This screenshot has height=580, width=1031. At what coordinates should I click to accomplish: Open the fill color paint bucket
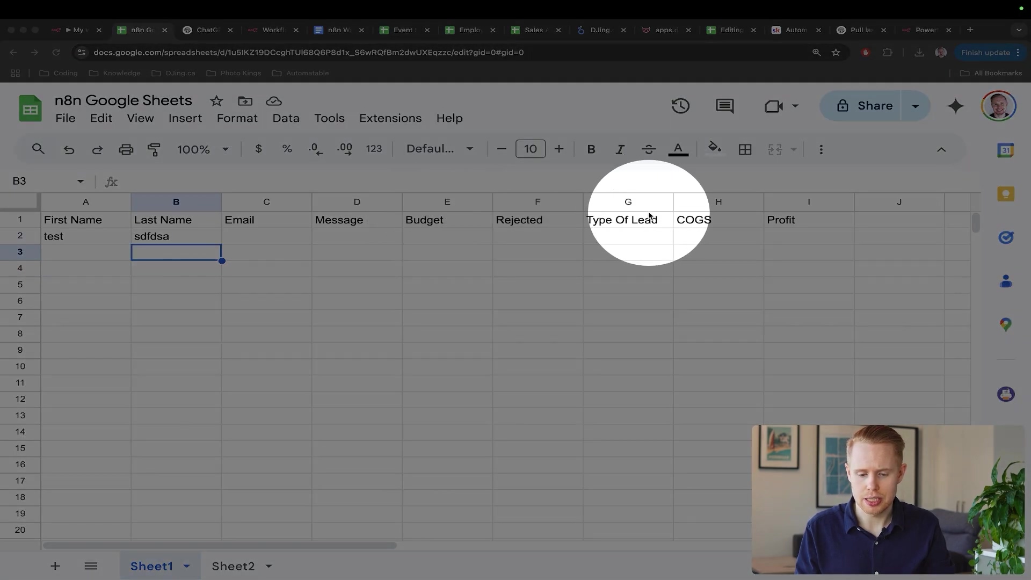tap(714, 148)
